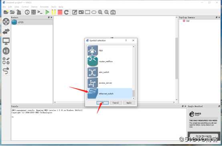Click the New project folder icon
Image resolution: width=222 pixels, height=146 pixels.
click(6, 12)
